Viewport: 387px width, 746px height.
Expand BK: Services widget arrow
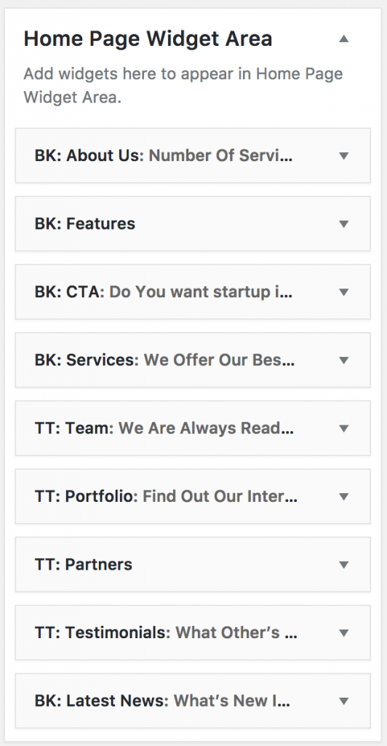344,360
